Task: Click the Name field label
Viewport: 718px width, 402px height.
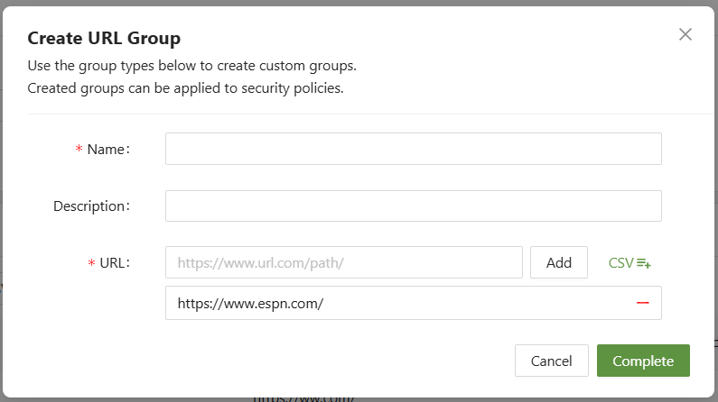Action: (x=108, y=150)
